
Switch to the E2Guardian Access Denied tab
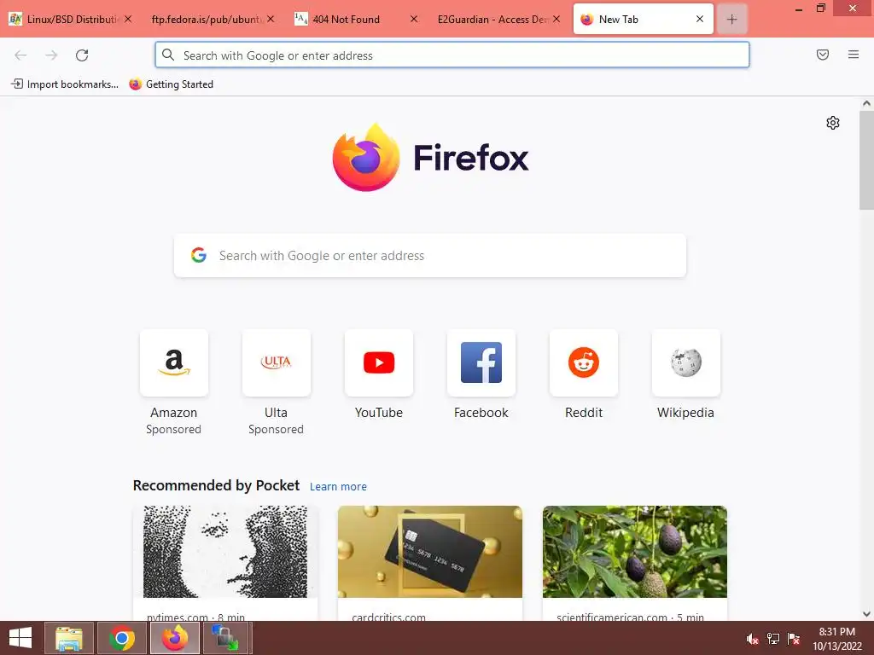[493, 19]
